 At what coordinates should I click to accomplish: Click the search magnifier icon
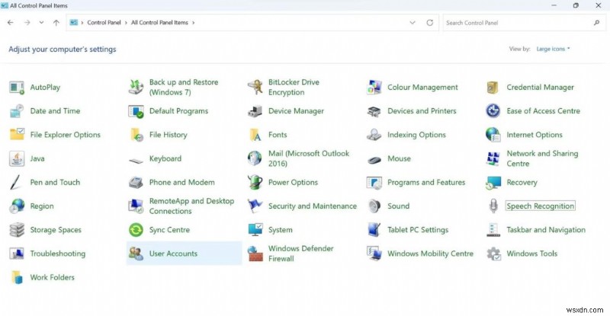[596, 23]
